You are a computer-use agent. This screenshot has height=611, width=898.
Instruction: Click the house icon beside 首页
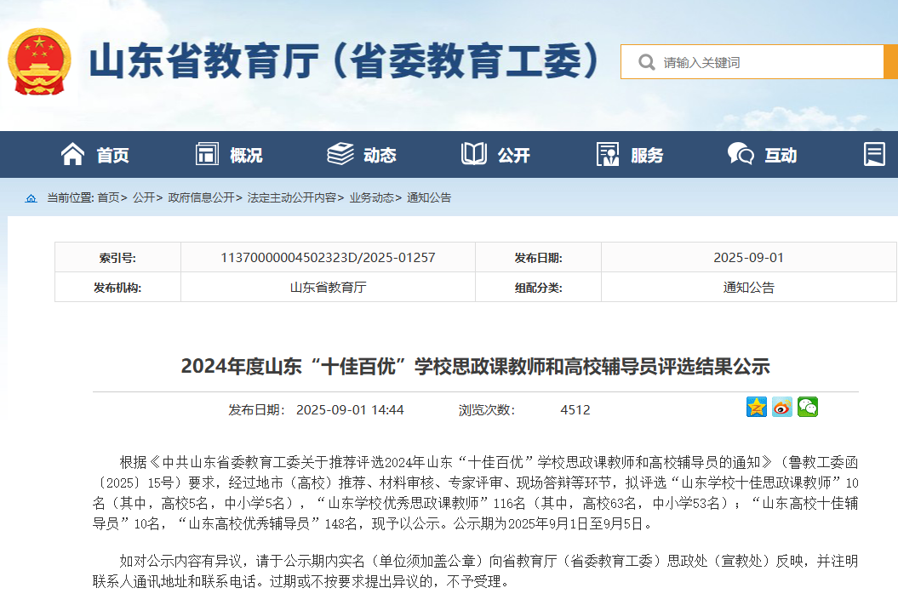[73, 154]
